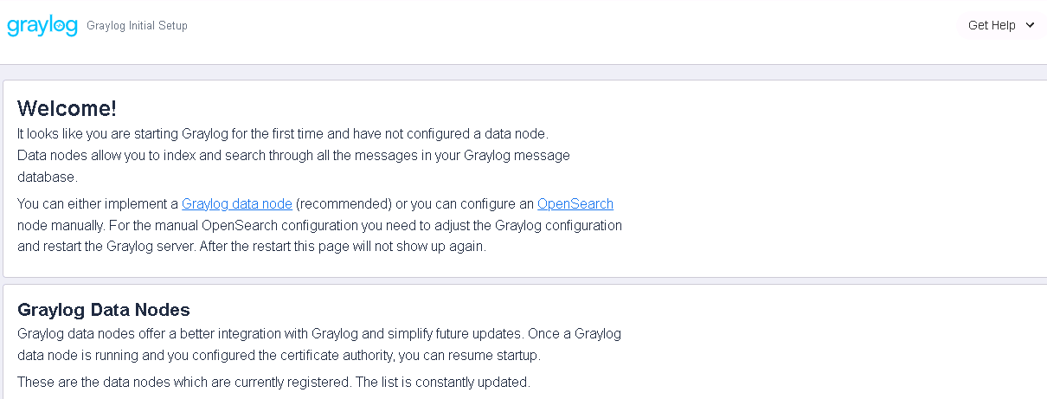This screenshot has height=399, width=1047.
Task: Click the word '(recommended)' in the welcome text
Action: (344, 204)
